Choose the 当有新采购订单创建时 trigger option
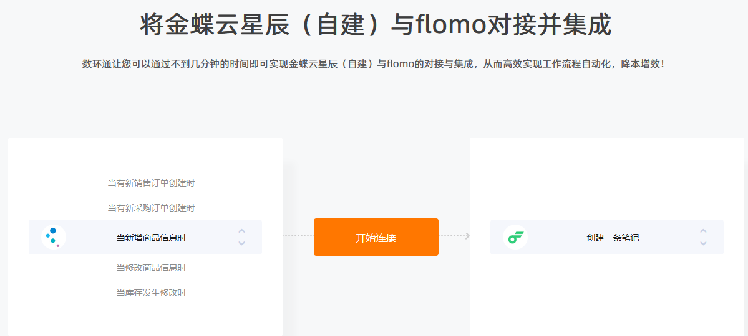The height and width of the screenshot is (336, 748). point(151,208)
